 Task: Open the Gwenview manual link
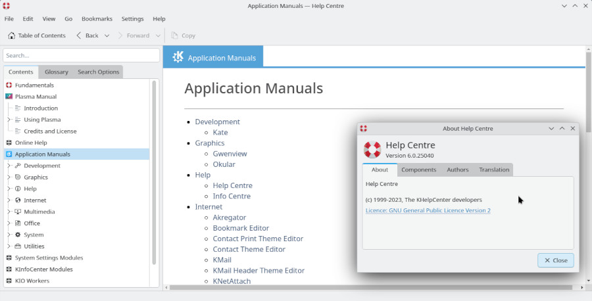[x=230, y=154]
